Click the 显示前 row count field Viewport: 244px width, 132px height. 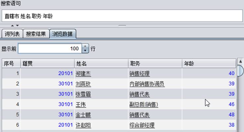pos(50,49)
